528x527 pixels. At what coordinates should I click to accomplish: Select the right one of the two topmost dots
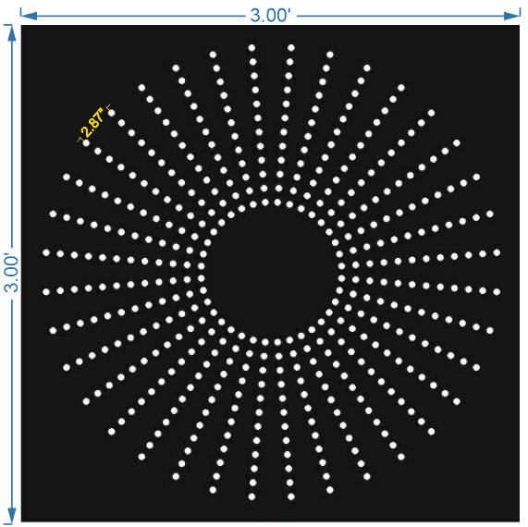tap(291, 48)
